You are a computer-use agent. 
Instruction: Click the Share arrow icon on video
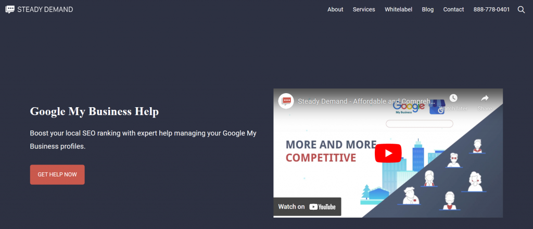[x=485, y=98]
